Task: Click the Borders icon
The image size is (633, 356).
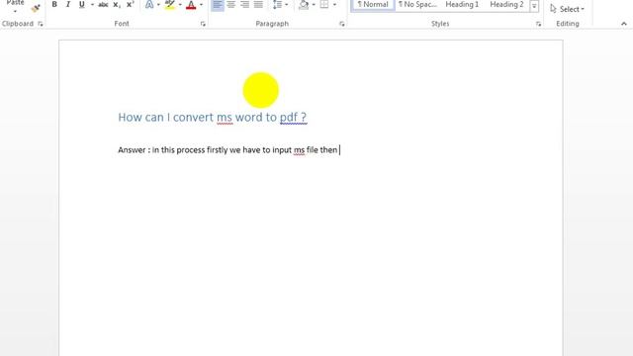Action: pos(324,4)
